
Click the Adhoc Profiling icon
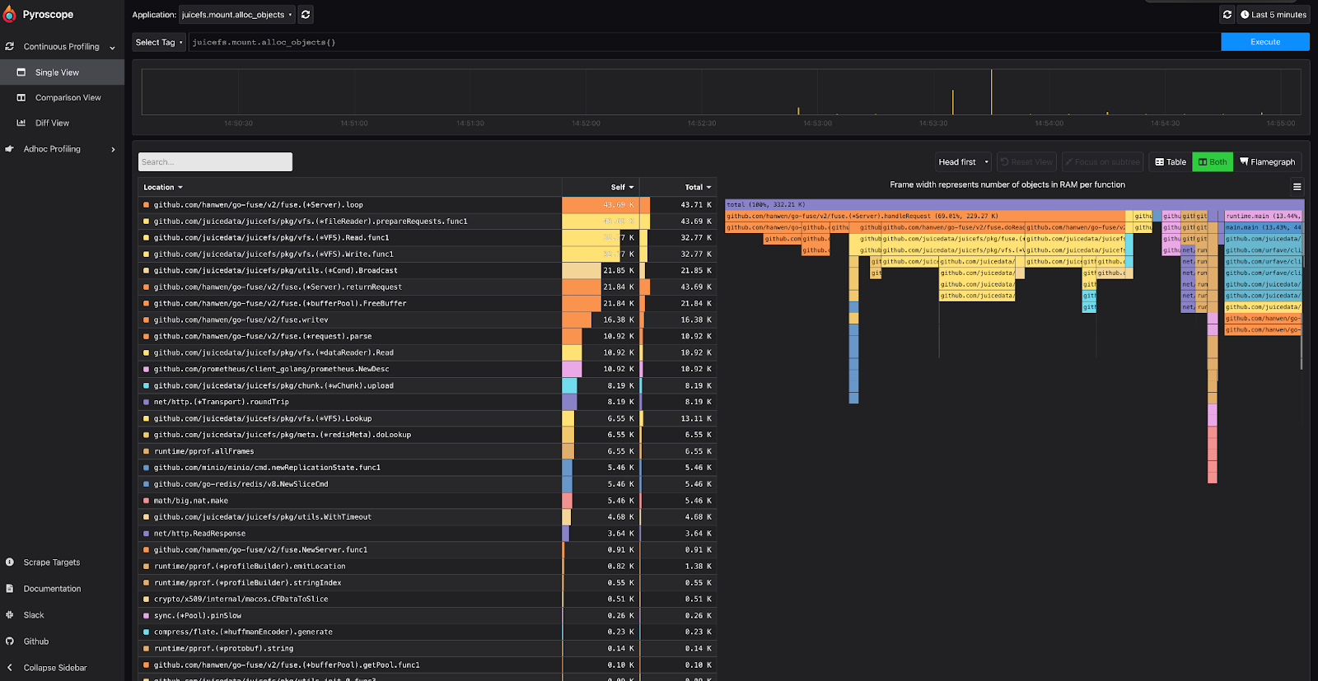pos(10,149)
